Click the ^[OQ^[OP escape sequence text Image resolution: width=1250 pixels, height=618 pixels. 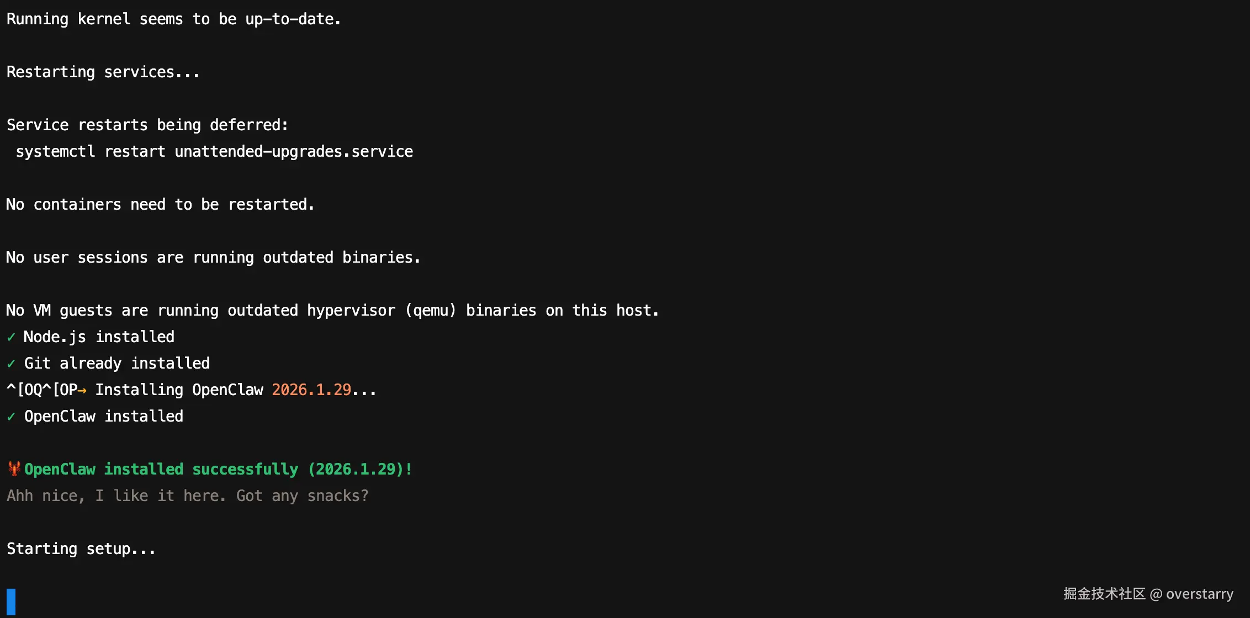pos(42,390)
